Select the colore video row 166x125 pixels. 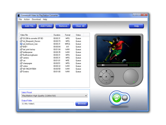(x=54, y=66)
